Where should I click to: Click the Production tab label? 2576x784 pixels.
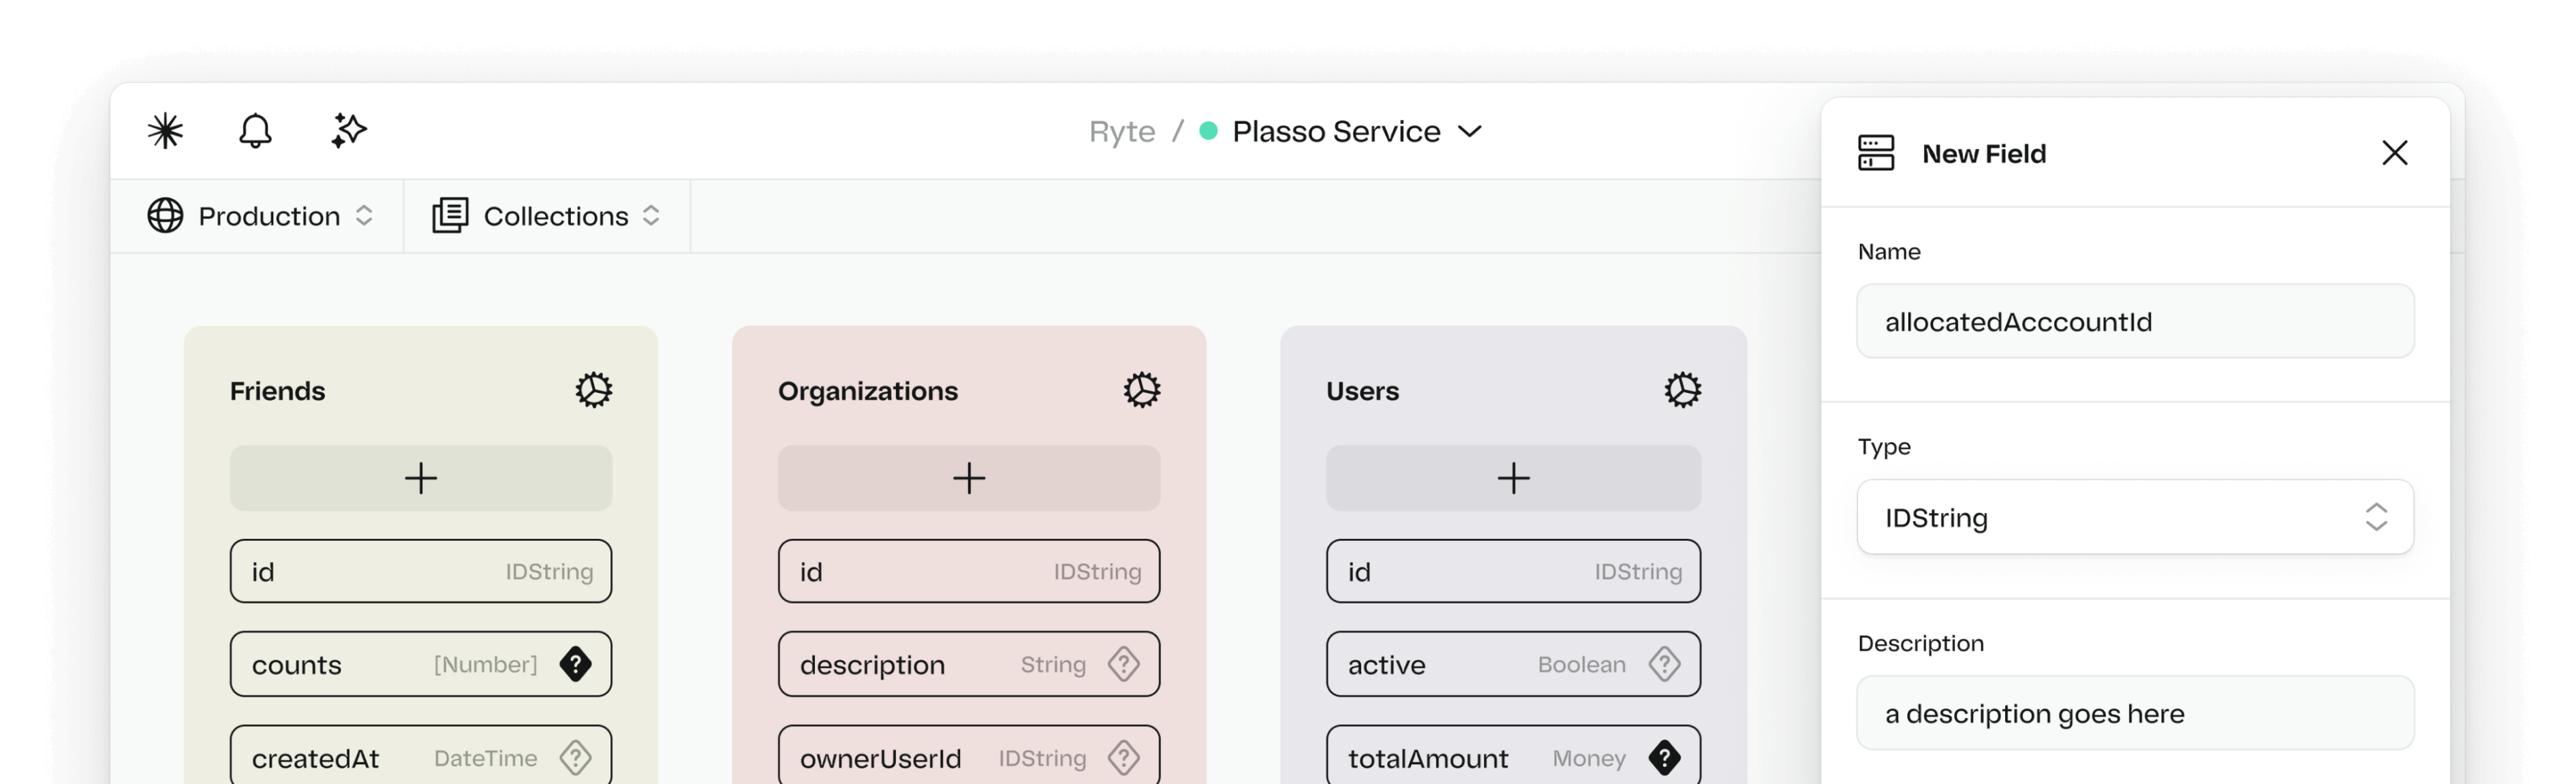click(x=266, y=215)
